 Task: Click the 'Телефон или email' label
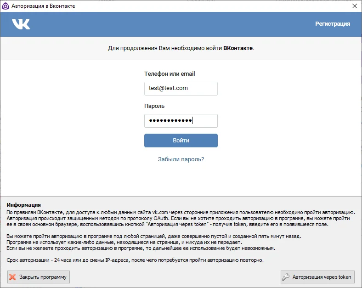point(170,74)
